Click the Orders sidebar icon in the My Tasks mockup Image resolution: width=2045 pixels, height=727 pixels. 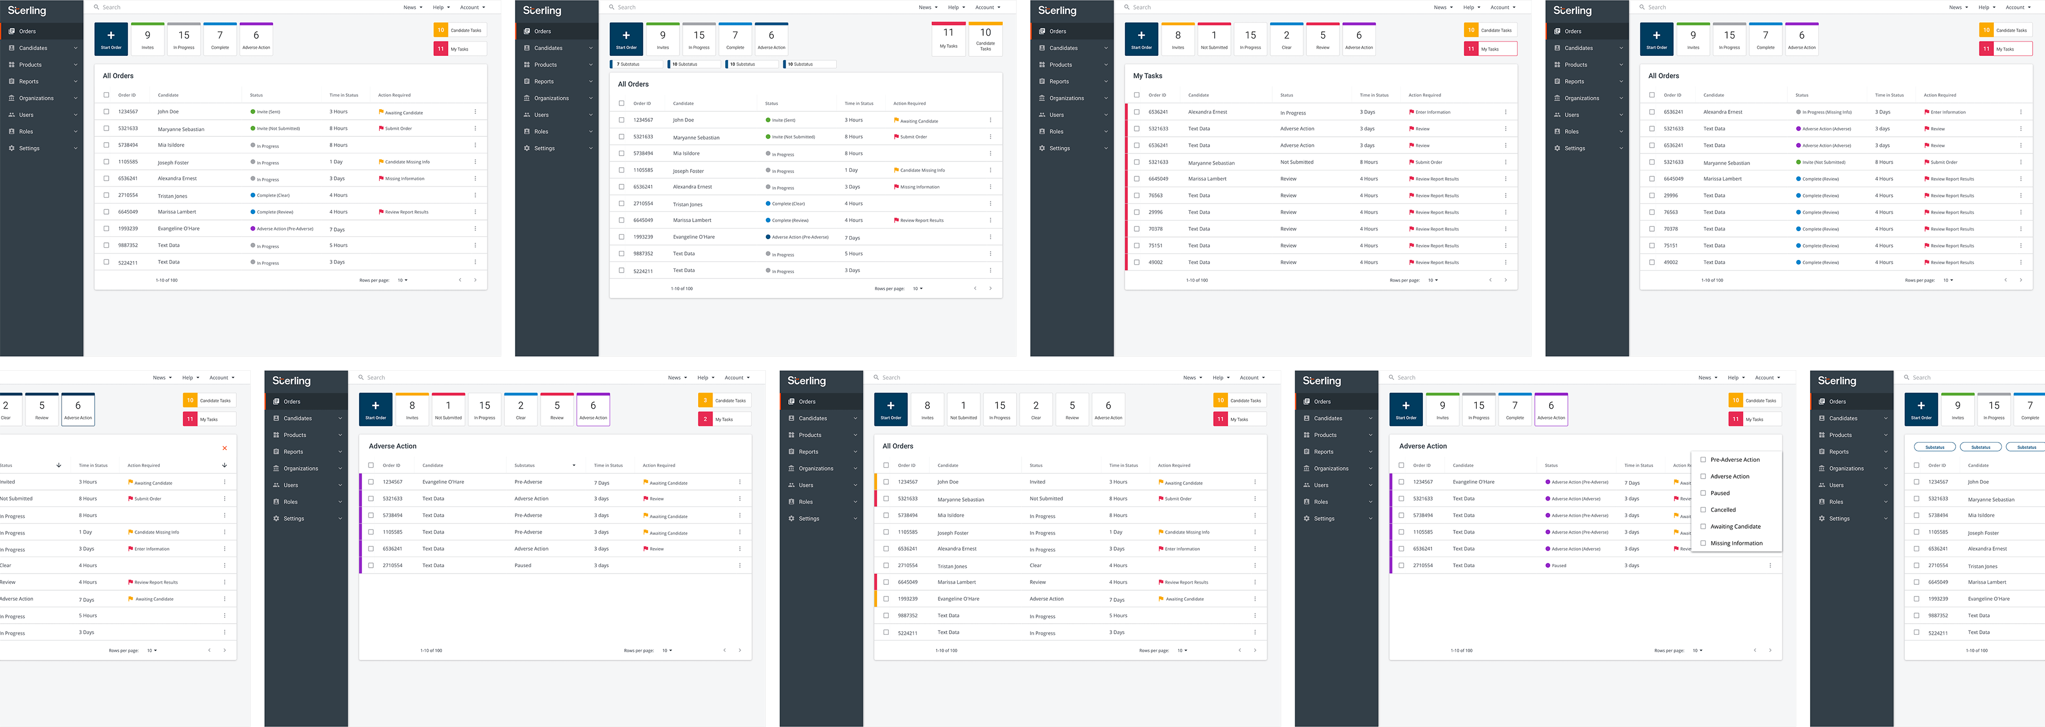tap(1042, 31)
